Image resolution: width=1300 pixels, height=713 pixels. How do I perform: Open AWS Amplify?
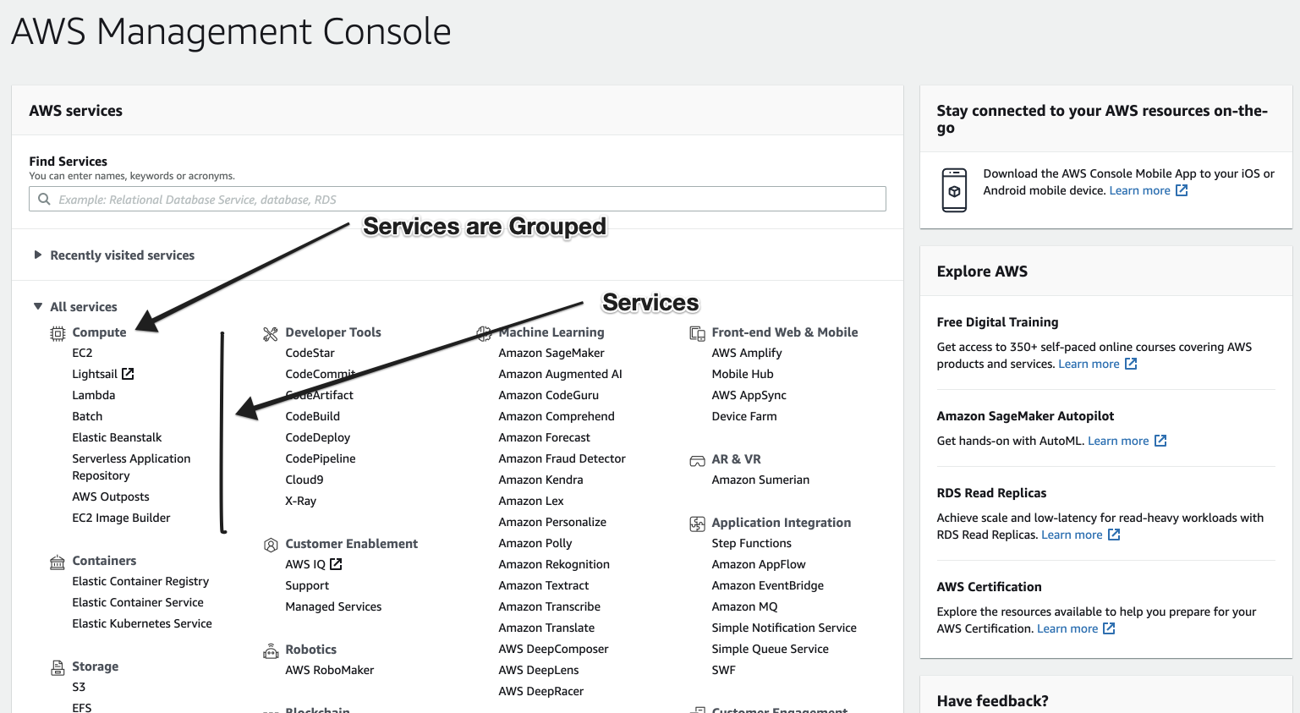coord(747,353)
